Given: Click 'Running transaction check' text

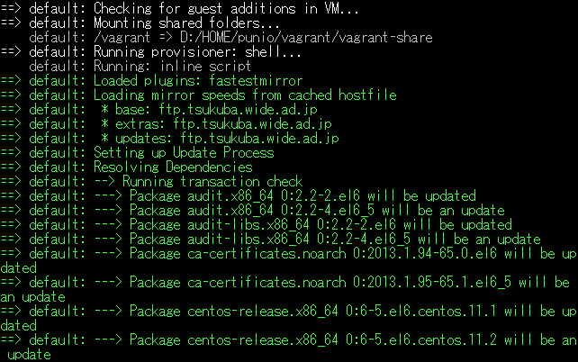Looking at the screenshot, I should click(212, 181).
